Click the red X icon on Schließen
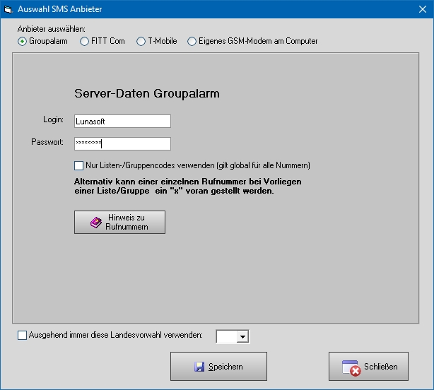The height and width of the screenshot is (390, 434). (x=355, y=371)
